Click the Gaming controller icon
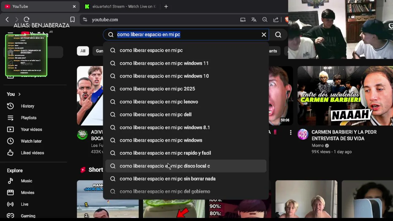This screenshot has height=221, width=393. point(10,216)
